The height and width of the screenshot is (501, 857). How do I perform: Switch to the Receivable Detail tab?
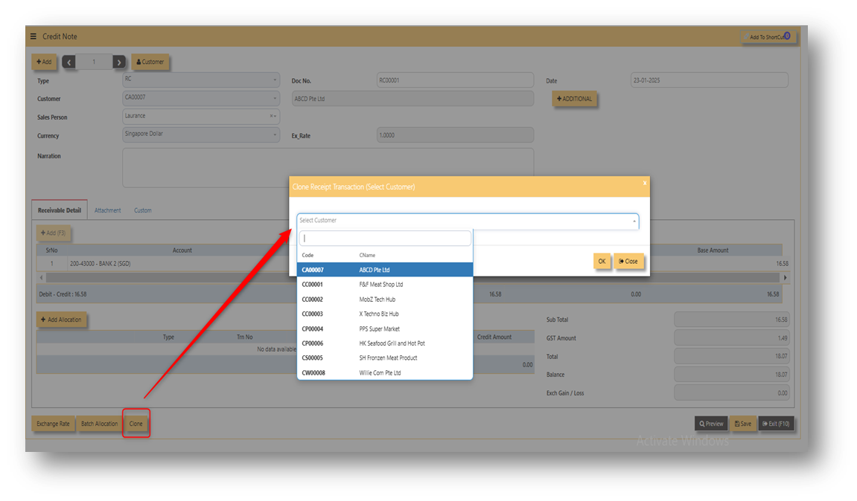[59, 210]
